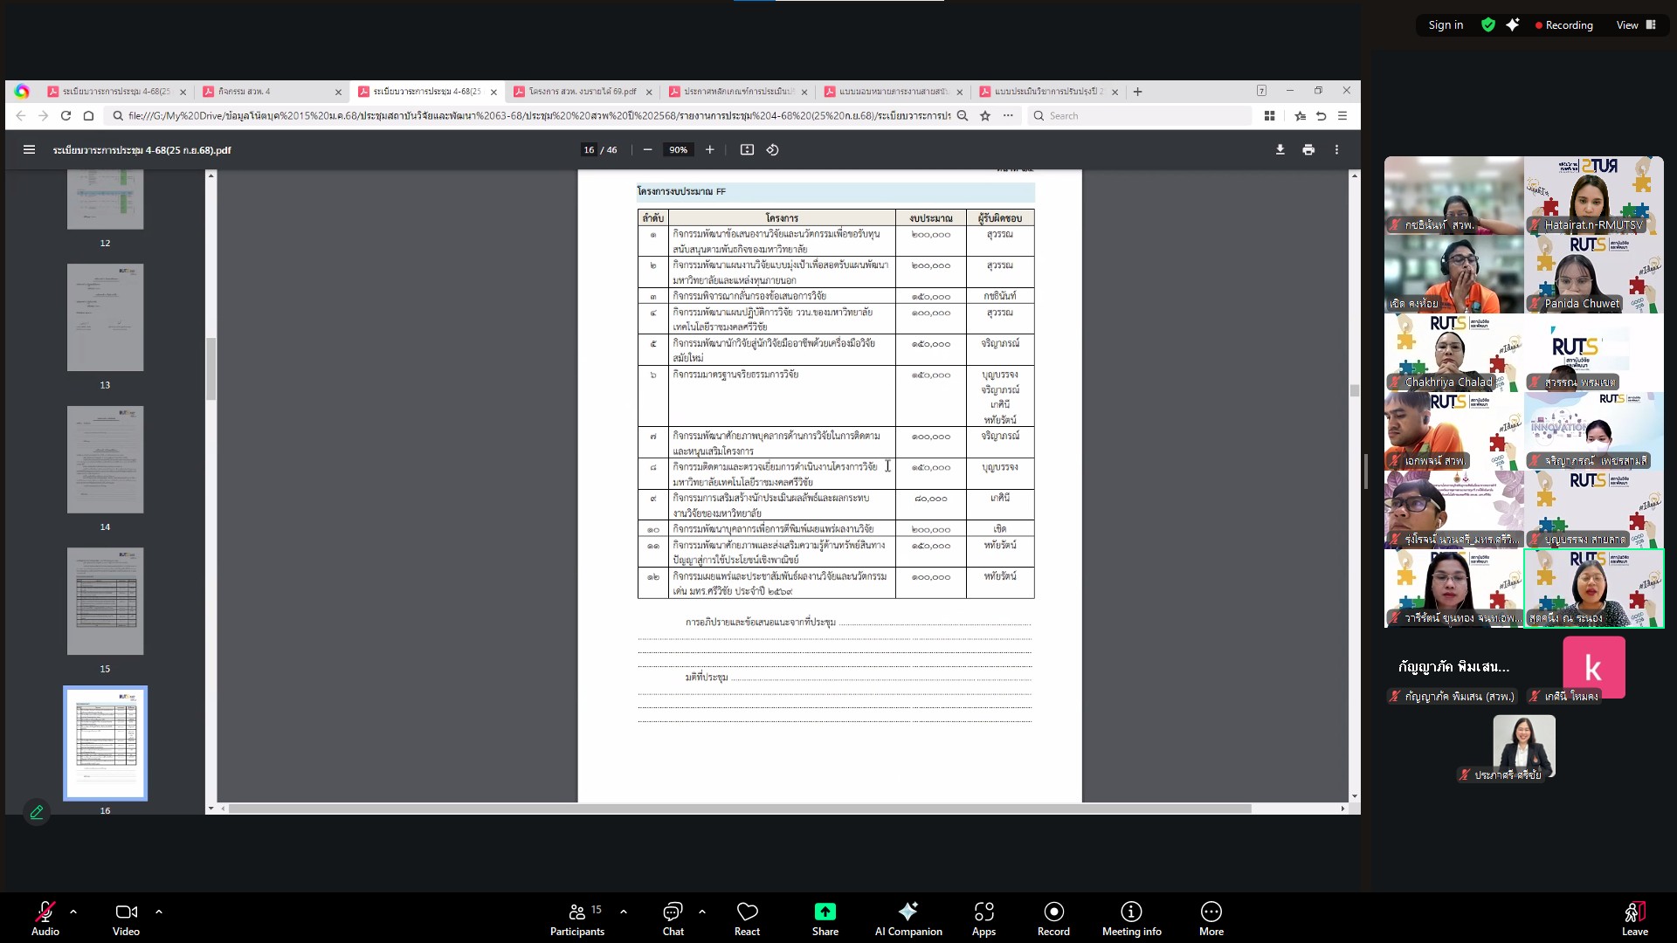
Task: Rotate the PDF page counterclockwise
Action: pos(772,150)
